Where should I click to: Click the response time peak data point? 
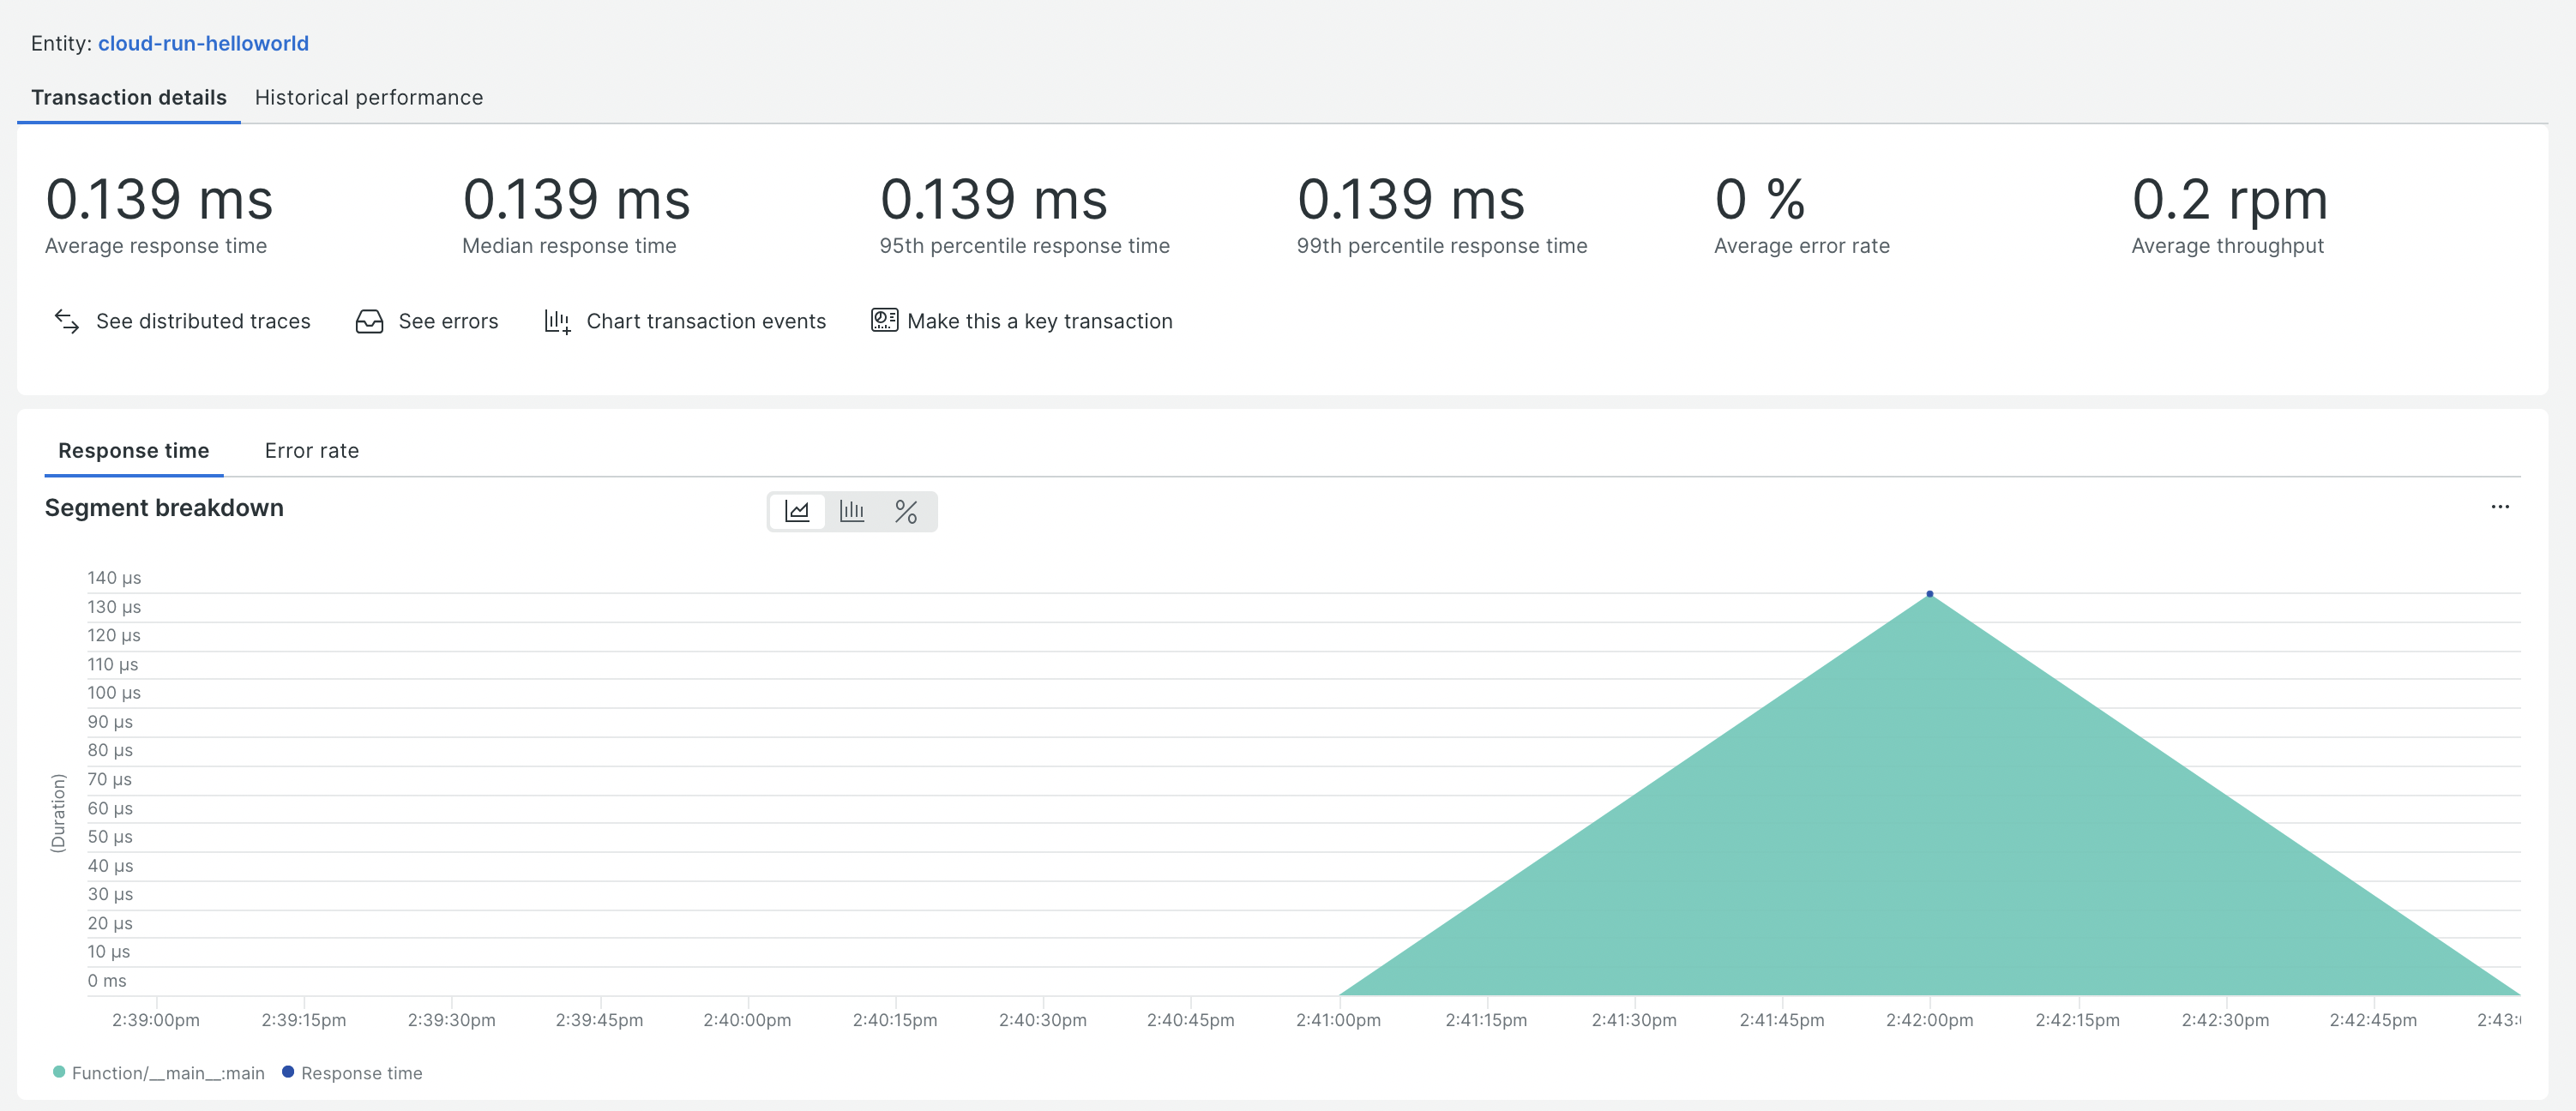tap(1929, 593)
